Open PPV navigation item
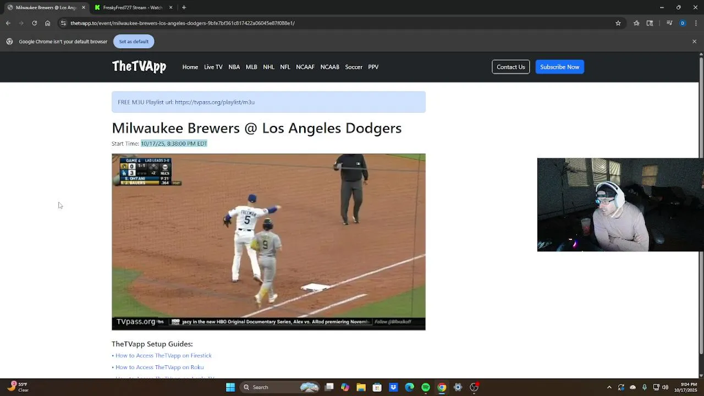 [373, 67]
